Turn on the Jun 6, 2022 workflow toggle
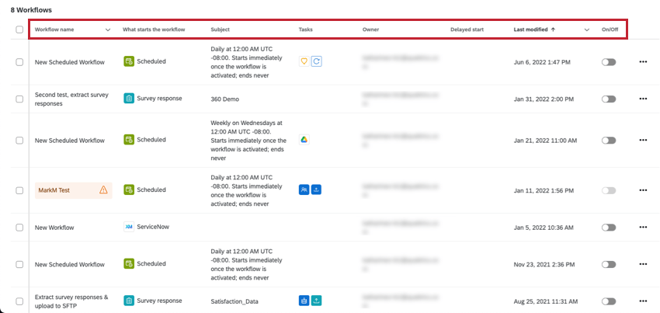 pyautogui.click(x=609, y=62)
